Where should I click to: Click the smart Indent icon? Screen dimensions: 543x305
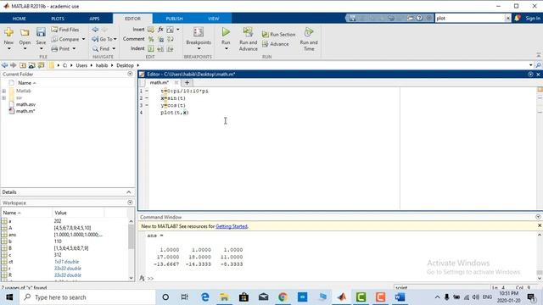coord(151,49)
